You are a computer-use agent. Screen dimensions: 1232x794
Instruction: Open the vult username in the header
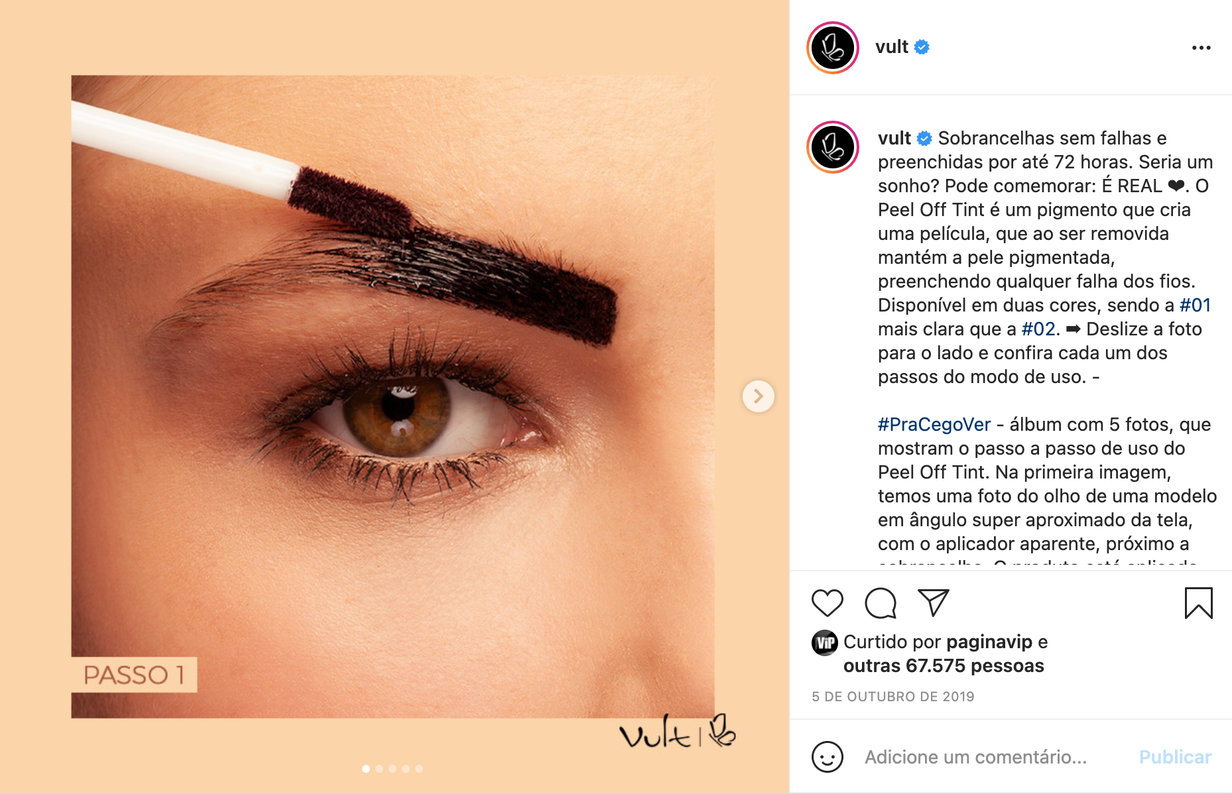point(891,47)
